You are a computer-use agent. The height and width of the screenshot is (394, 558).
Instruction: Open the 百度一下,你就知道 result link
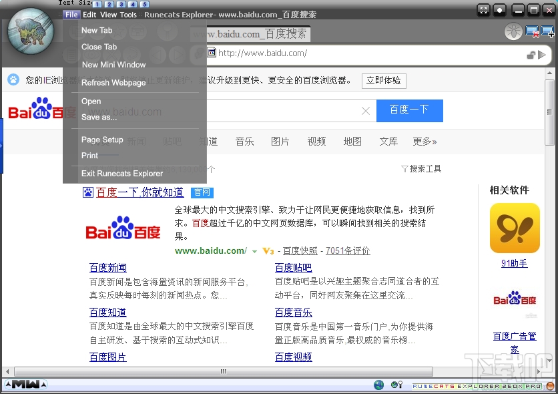(x=140, y=192)
